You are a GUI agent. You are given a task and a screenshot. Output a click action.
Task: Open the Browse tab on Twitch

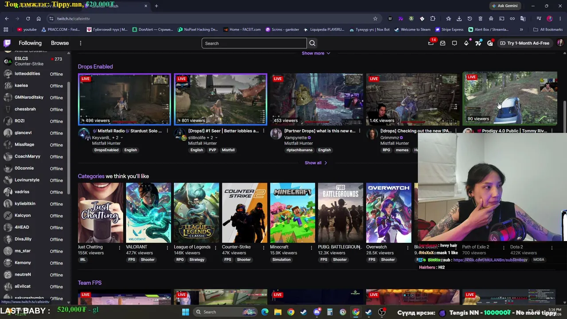[x=60, y=43]
